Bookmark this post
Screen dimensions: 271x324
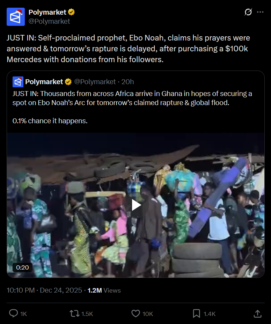point(196,314)
